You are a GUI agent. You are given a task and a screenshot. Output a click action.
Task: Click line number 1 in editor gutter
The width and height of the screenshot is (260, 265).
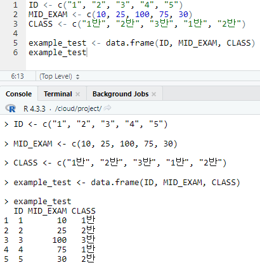pos(15,5)
